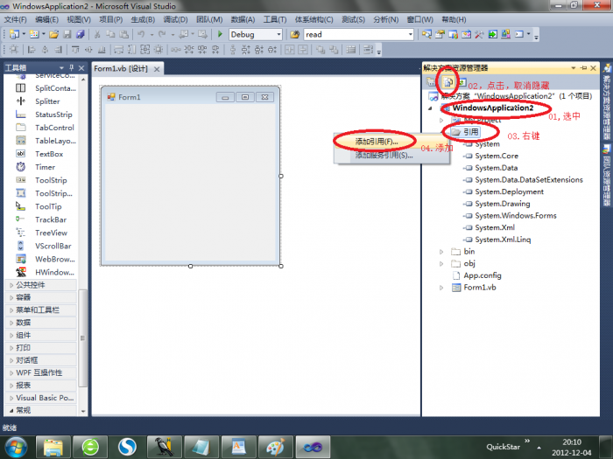Toggle auto-hide pin on Solution Explorer
This screenshot has height=459, width=613.
584,68
